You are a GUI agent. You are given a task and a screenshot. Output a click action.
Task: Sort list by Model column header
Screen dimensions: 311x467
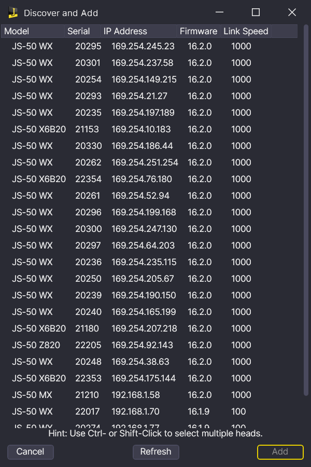pos(33,31)
